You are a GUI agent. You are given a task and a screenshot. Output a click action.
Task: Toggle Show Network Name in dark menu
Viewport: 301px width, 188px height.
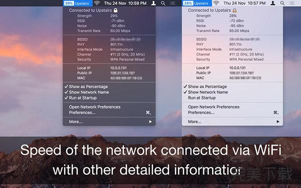tap(109, 92)
